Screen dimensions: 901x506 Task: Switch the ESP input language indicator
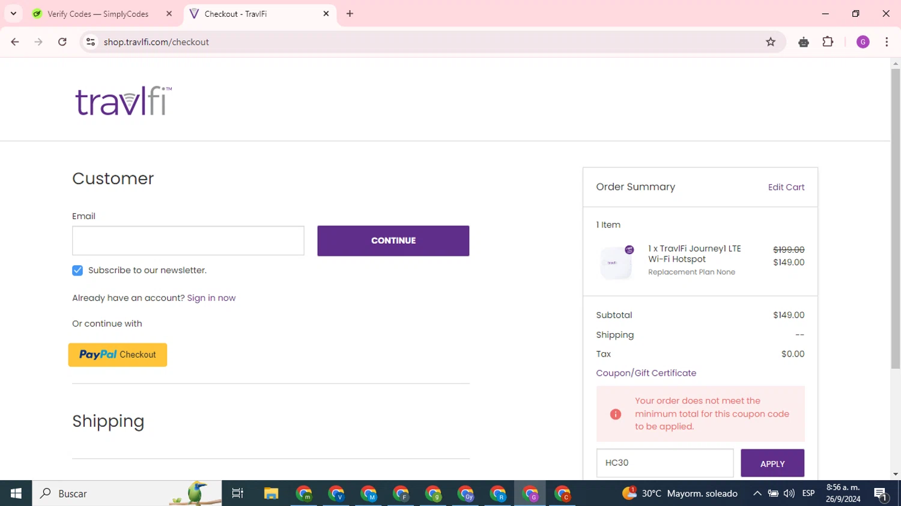point(808,493)
